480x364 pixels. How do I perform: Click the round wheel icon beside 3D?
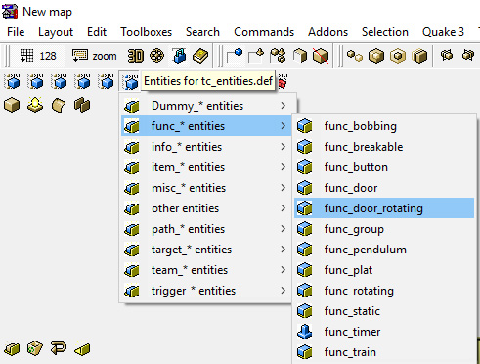click(156, 56)
